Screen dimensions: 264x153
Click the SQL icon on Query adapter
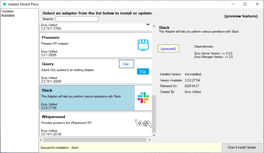coord(143,72)
